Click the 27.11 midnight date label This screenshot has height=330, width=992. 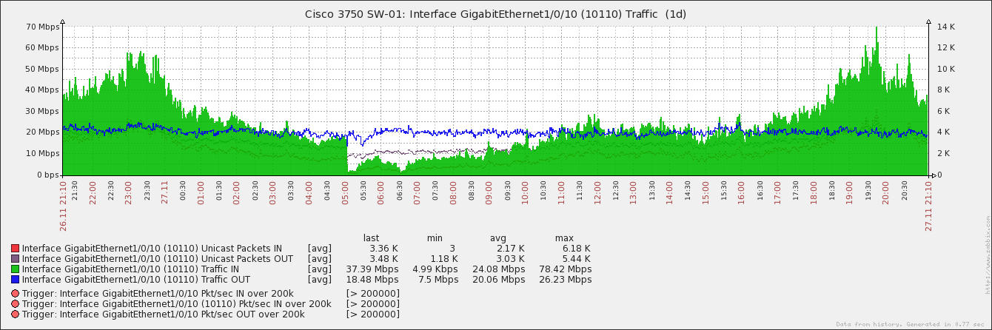coord(164,192)
